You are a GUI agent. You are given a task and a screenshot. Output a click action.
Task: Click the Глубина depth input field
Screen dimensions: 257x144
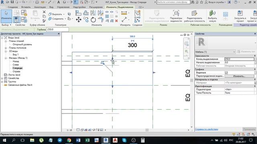(x=57, y=29)
